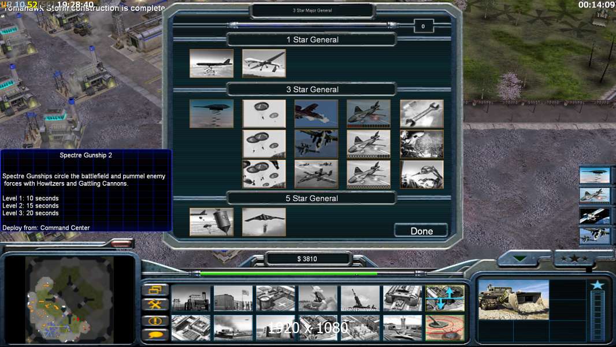Collapse the control bar with the green down arrow
The height and width of the screenshot is (347, 616).
(520, 259)
